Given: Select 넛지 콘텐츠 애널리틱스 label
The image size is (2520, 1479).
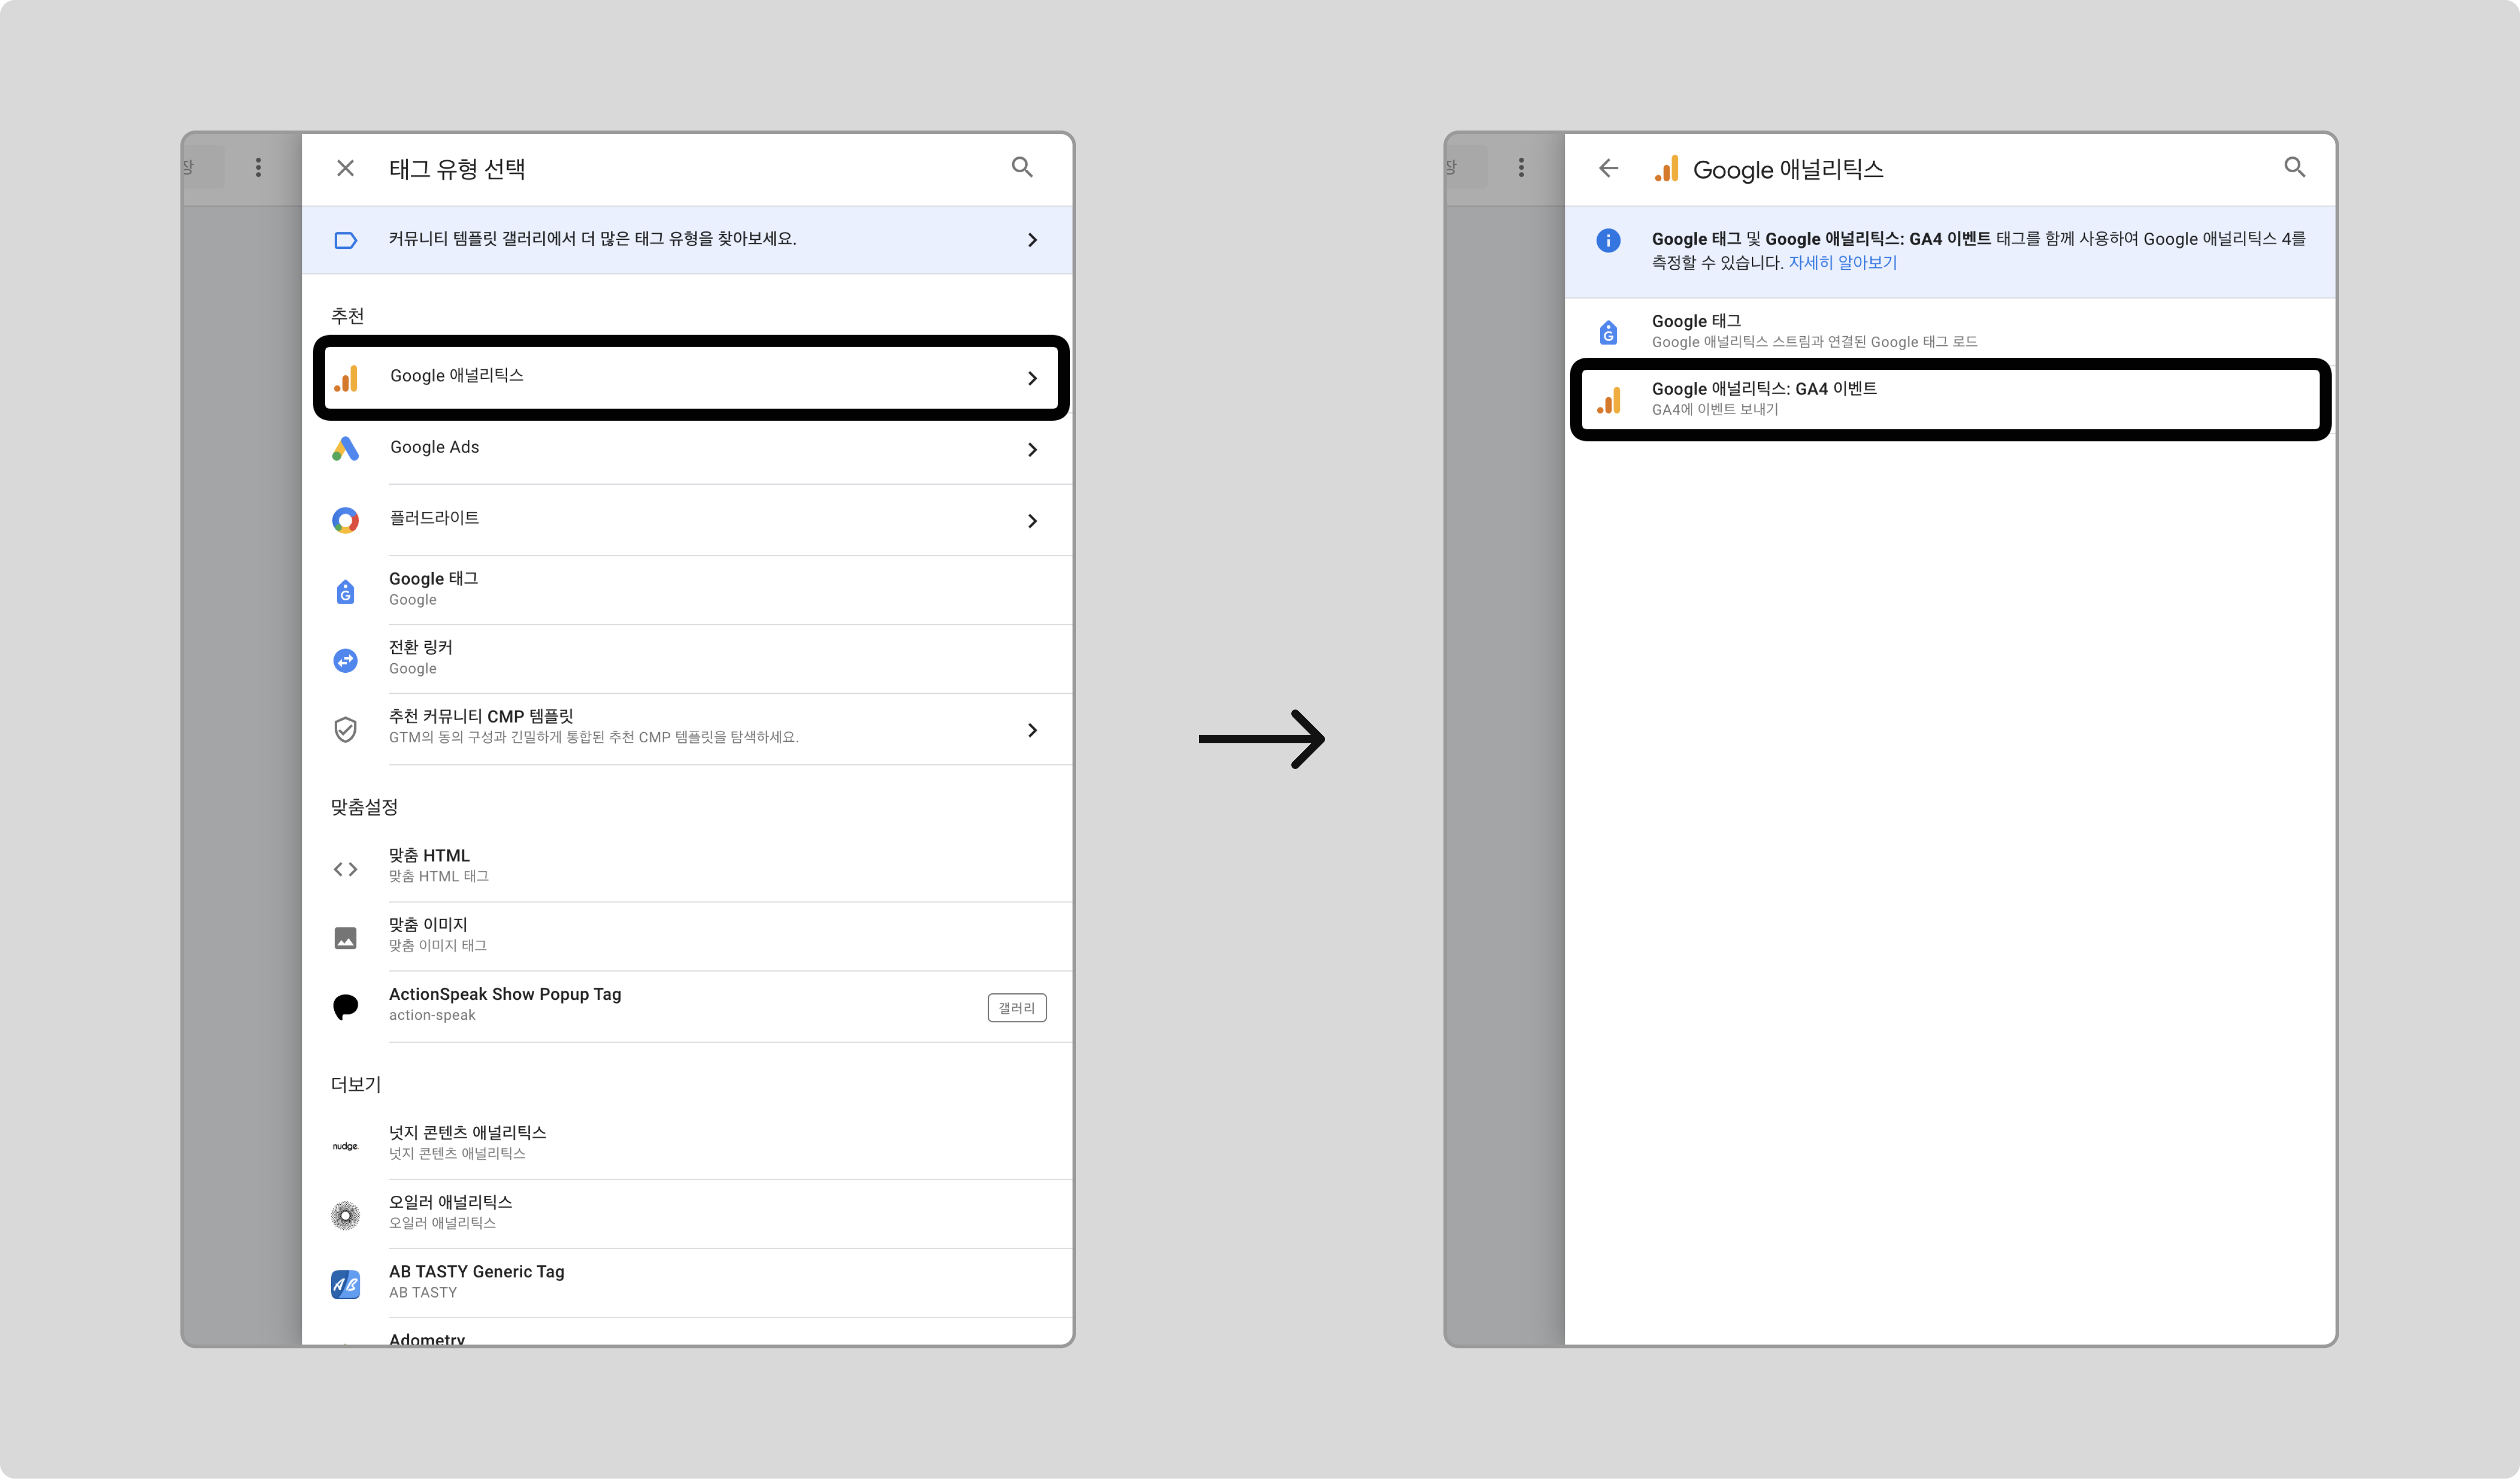Looking at the screenshot, I should [467, 1132].
